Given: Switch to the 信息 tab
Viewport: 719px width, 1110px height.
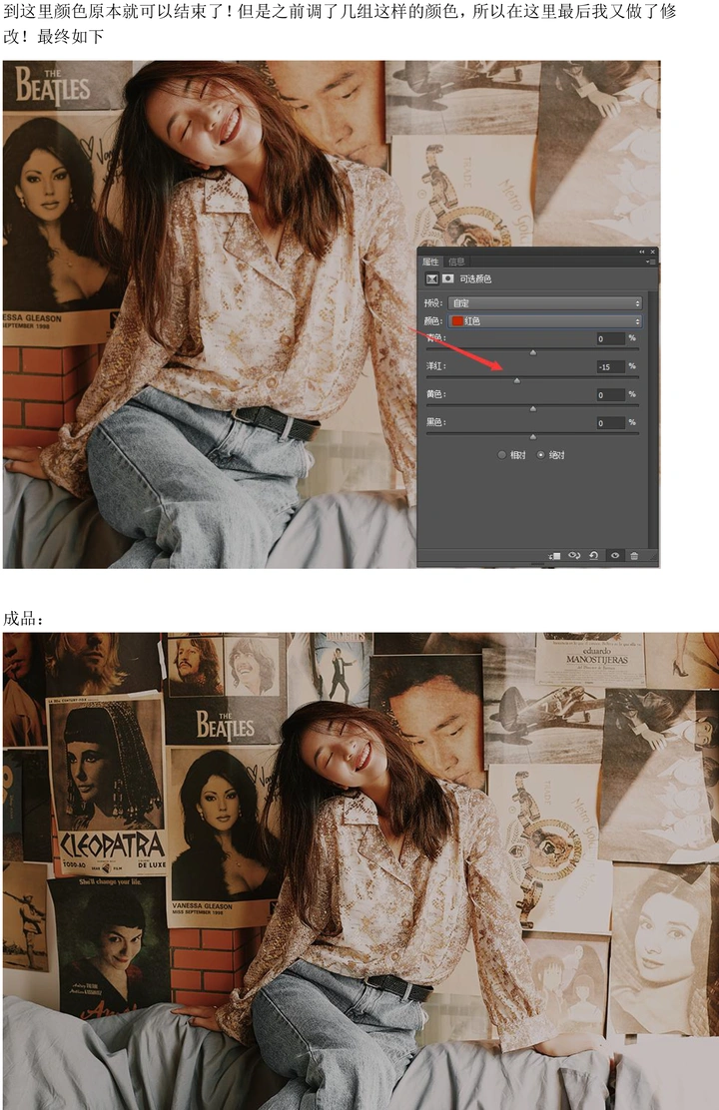Looking at the screenshot, I should pos(457,262).
